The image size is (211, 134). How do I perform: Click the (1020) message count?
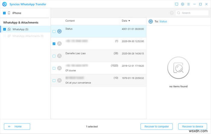114,65
